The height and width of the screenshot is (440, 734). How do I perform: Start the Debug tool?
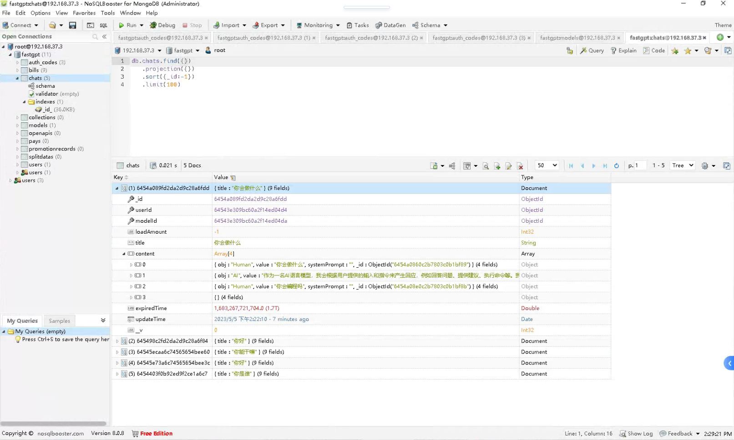[x=162, y=25]
